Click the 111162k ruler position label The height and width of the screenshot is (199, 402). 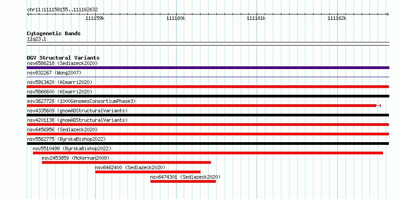[x=337, y=19]
